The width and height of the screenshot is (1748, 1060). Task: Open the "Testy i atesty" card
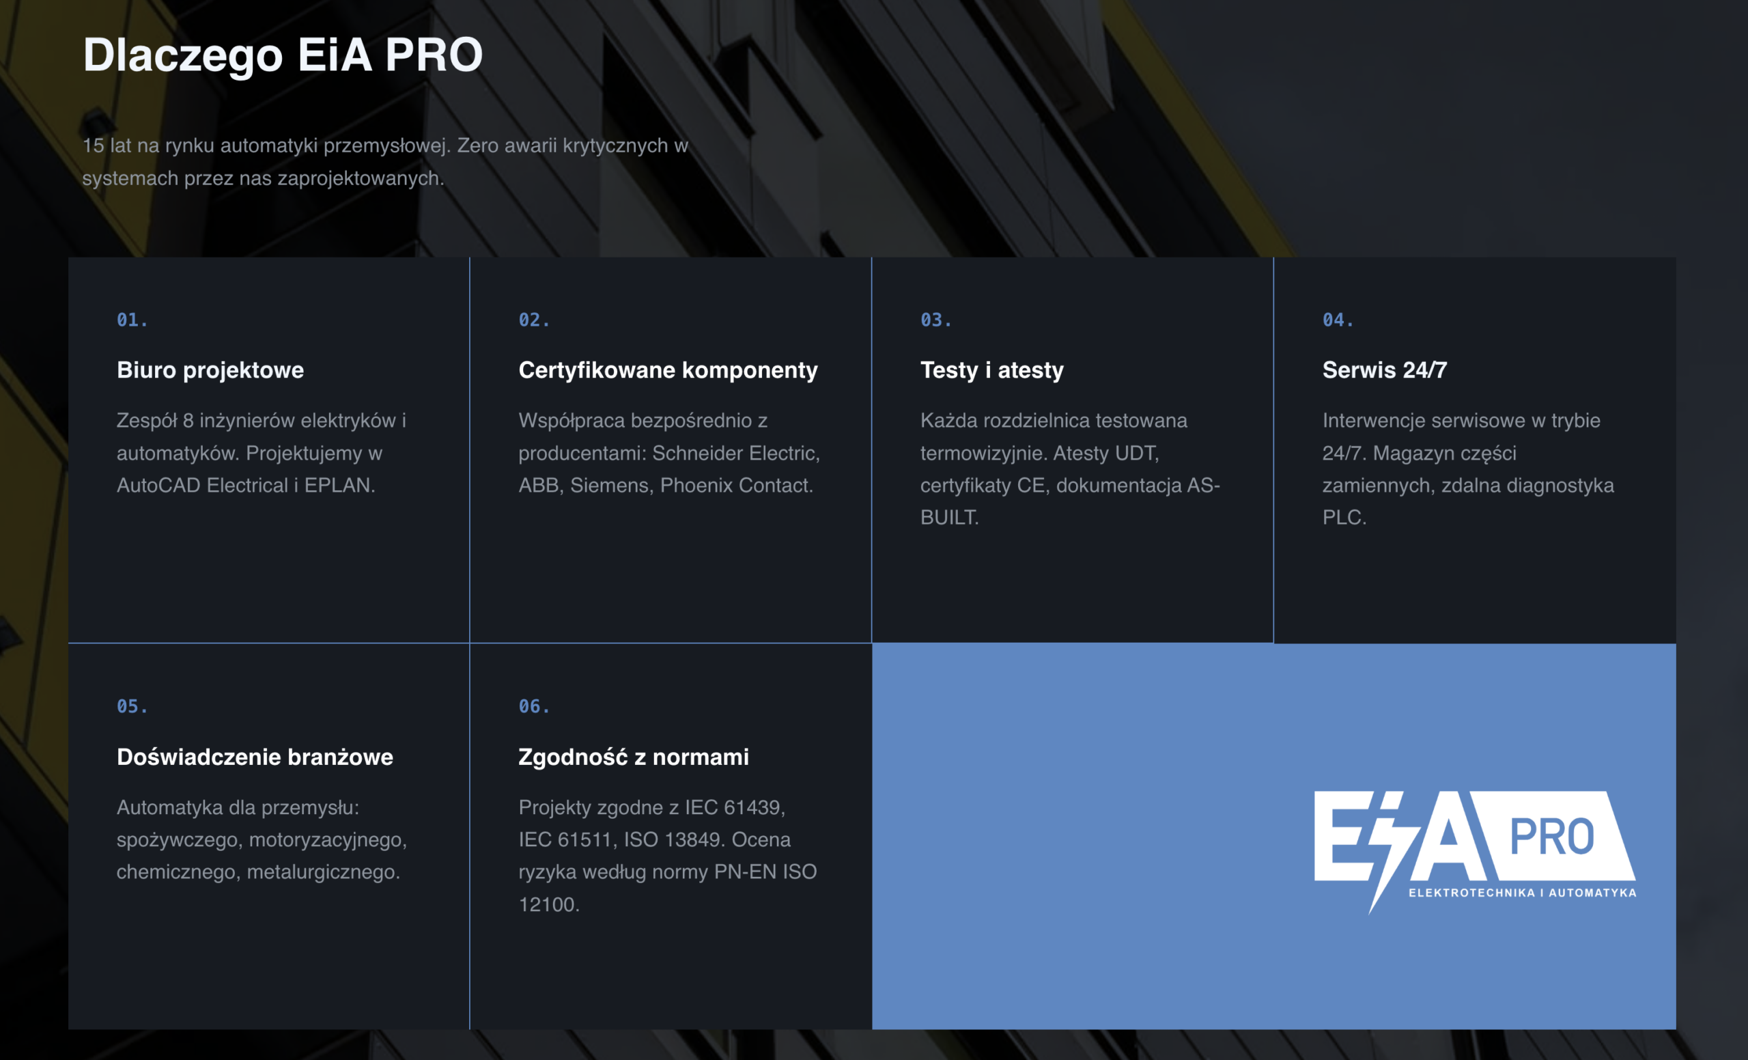1072,450
